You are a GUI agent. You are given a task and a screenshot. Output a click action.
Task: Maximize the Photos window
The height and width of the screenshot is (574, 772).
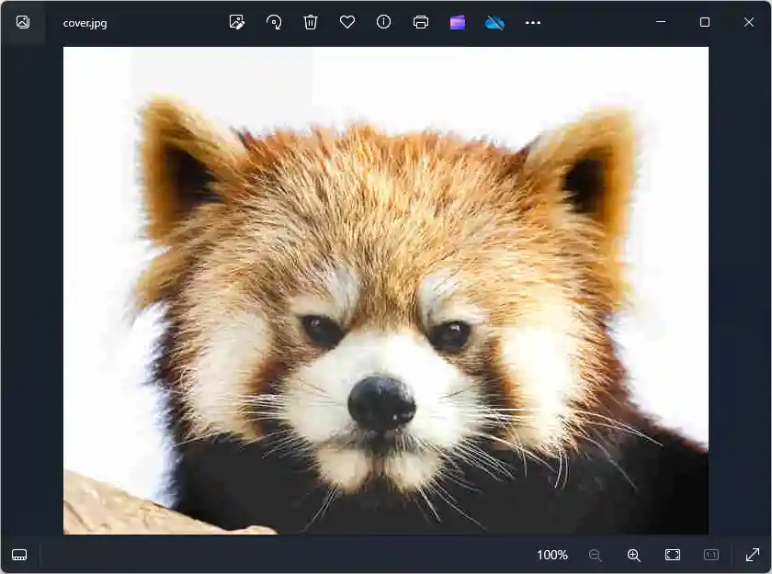(x=705, y=22)
